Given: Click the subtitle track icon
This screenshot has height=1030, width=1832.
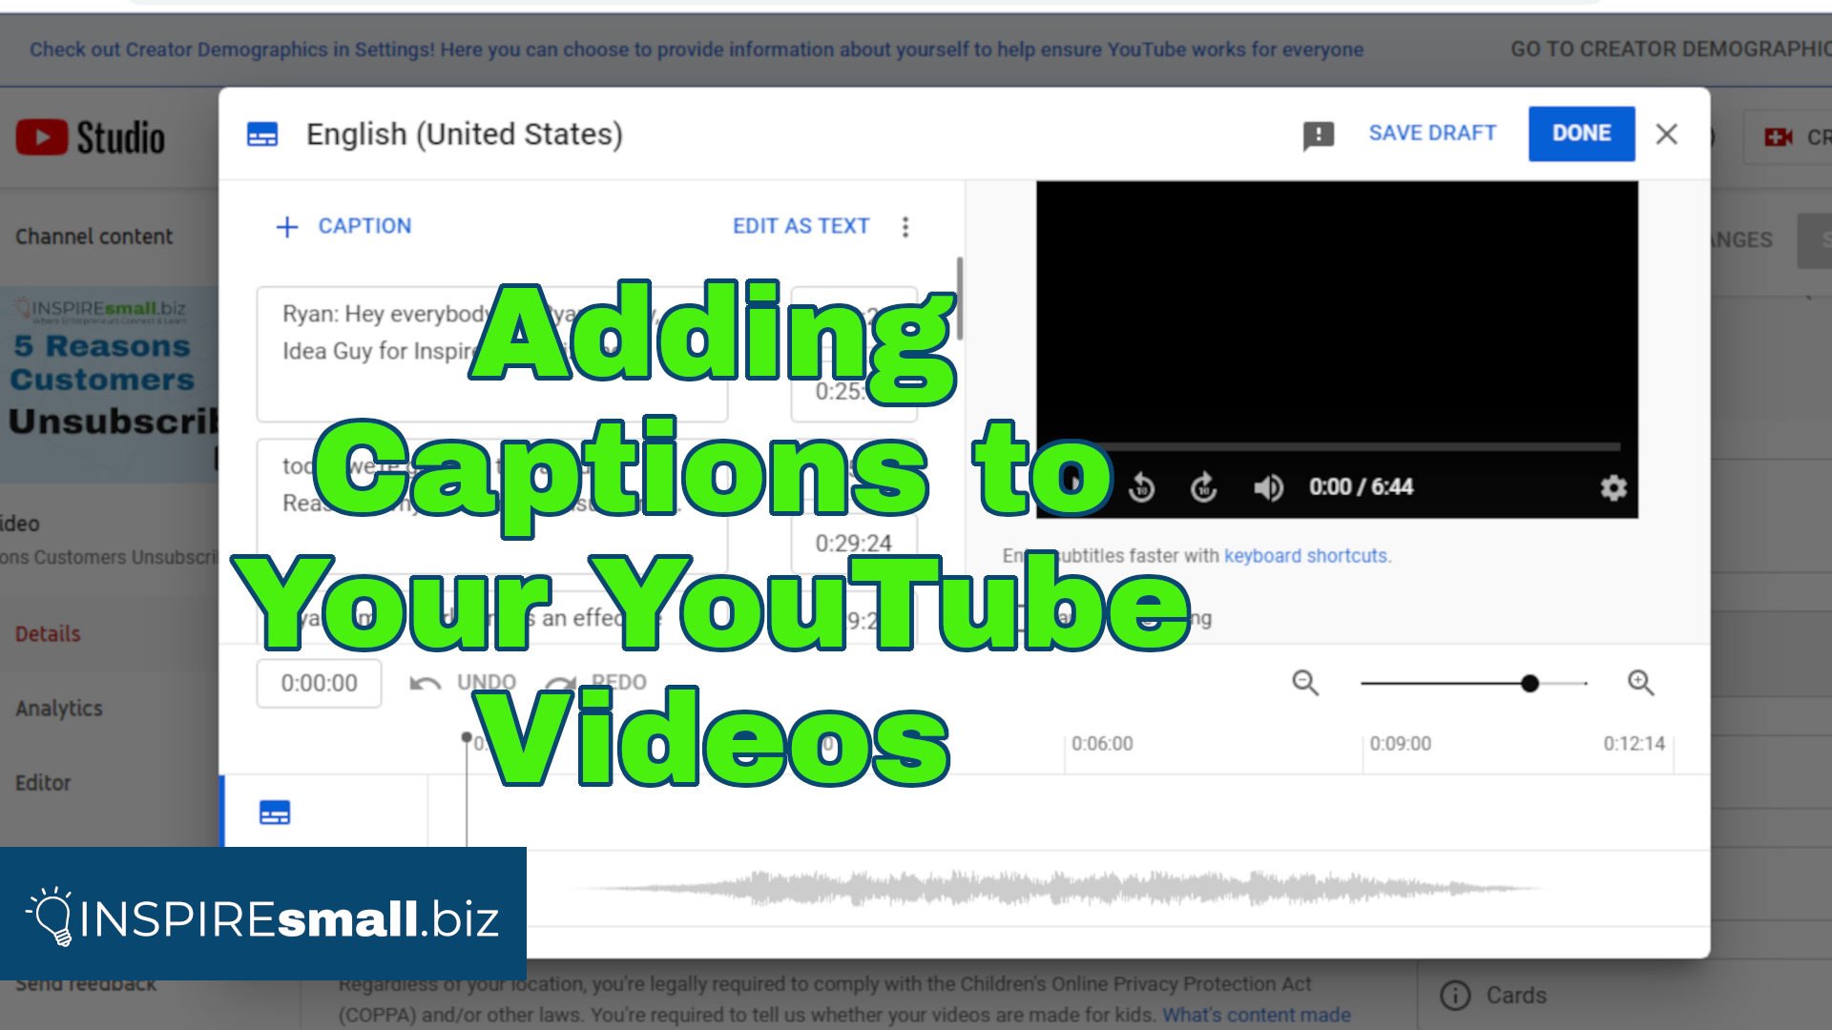Looking at the screenshot, I should (x=276, y=813).
